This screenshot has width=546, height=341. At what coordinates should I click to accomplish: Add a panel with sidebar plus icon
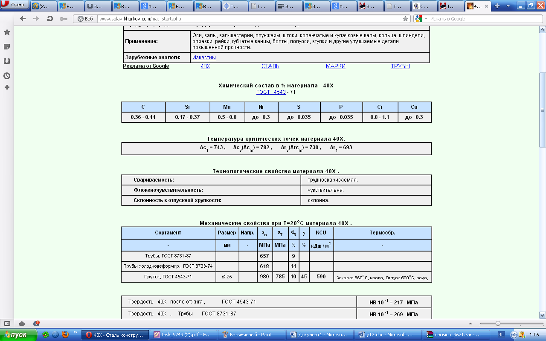click(x=7, y=87)
